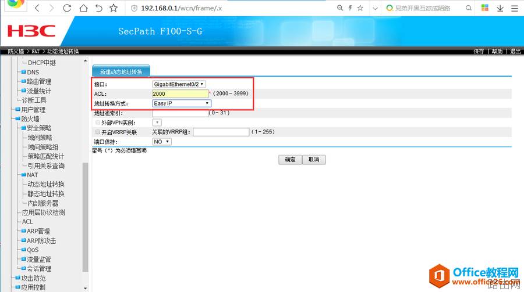This screenshot has height=292, width=524.
Task: Expand the 应用控制 folder icon
Action: coord(17,287)
